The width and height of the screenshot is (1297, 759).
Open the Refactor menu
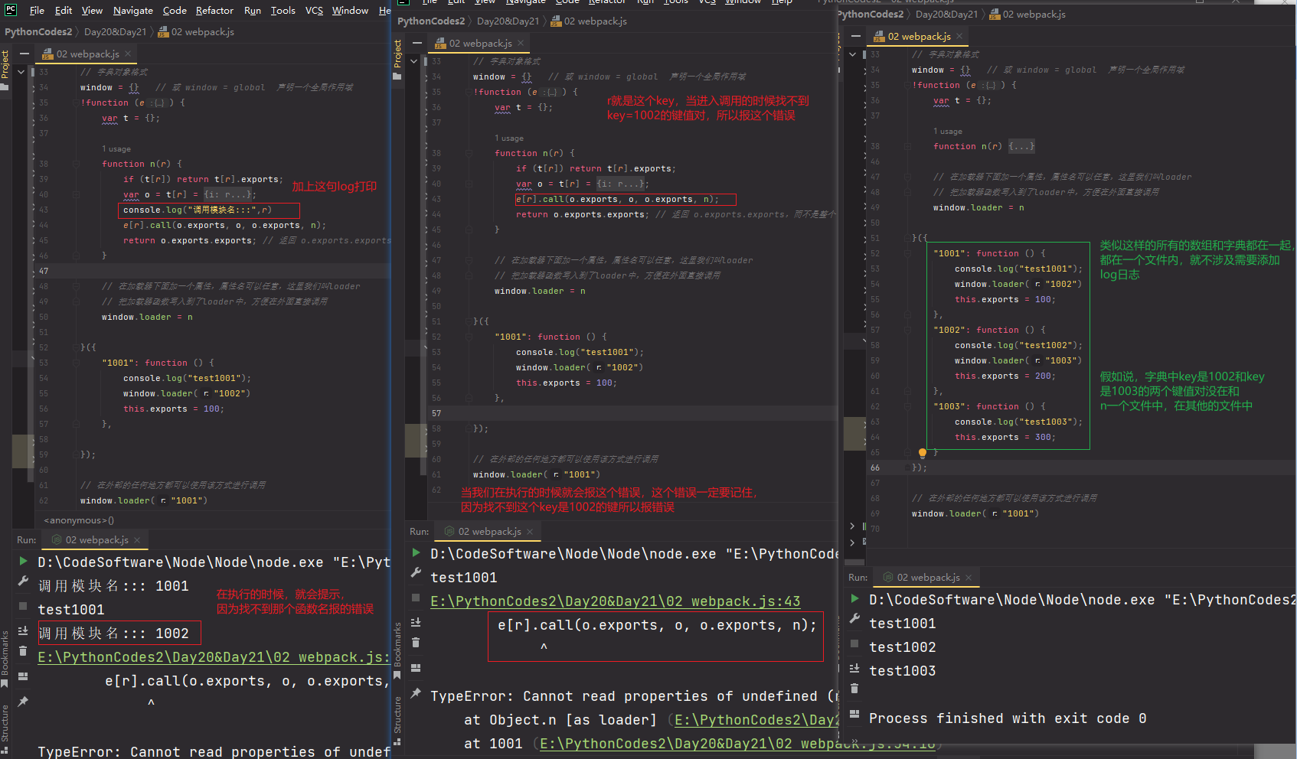coord(214,11)
